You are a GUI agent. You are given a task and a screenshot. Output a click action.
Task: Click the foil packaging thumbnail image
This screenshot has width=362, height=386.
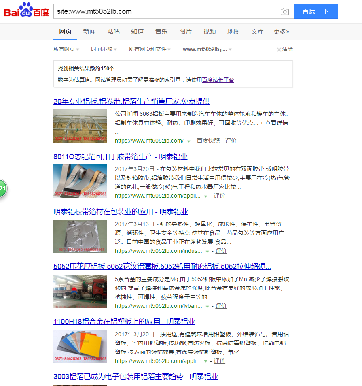pyautogui.click(x=80, y=236)
